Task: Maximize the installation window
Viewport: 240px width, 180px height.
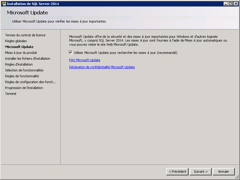Action: pos(231,4)
